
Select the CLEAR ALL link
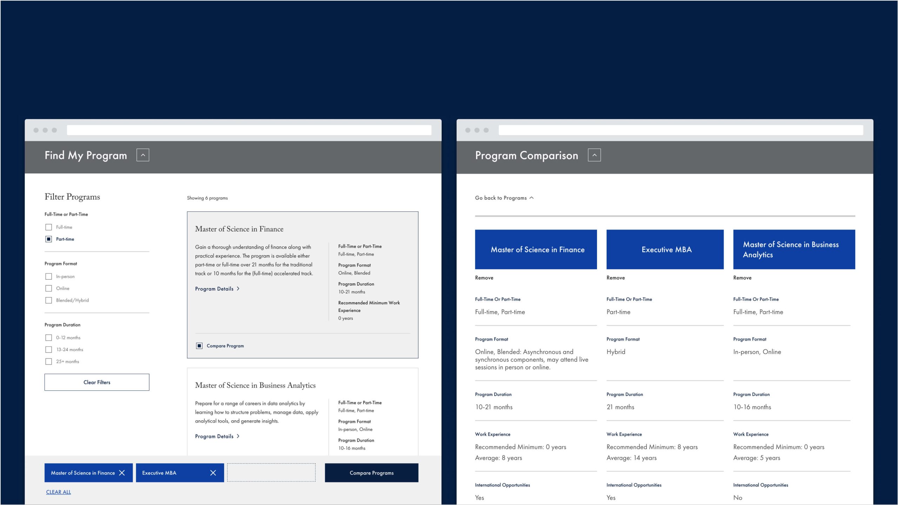pyautogui.click(x=58, y=492)
